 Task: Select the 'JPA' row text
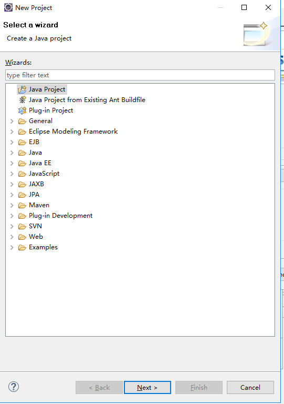point(34,195)
